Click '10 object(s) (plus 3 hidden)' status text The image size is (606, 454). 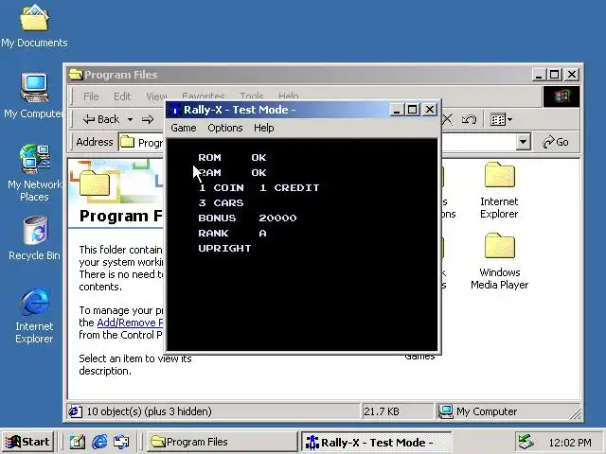150,411
